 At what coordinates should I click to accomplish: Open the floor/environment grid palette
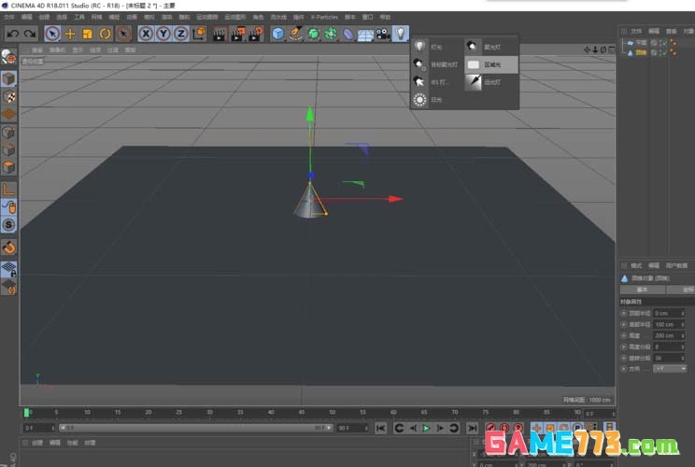(x=365, y=35)
